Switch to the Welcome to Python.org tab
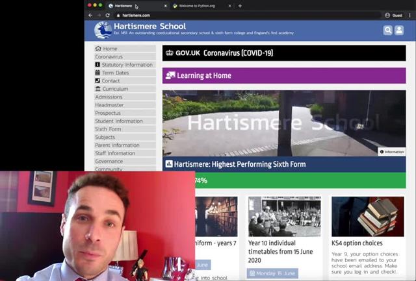The image size is (416, 281). [x=197, y=6]
